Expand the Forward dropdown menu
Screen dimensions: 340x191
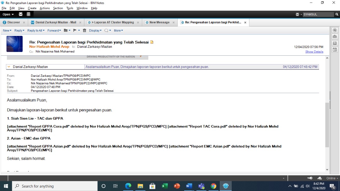[x=54, y=31]
